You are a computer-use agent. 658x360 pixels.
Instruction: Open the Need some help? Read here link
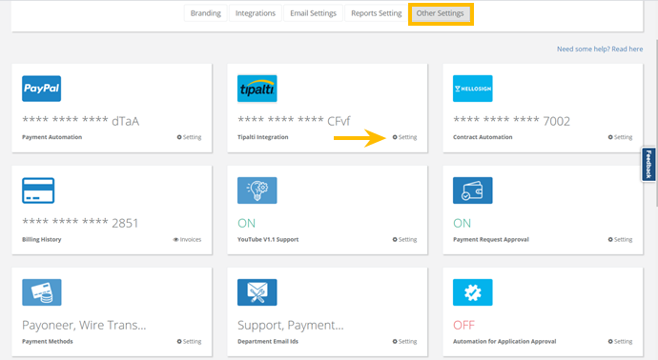[600, 49]
